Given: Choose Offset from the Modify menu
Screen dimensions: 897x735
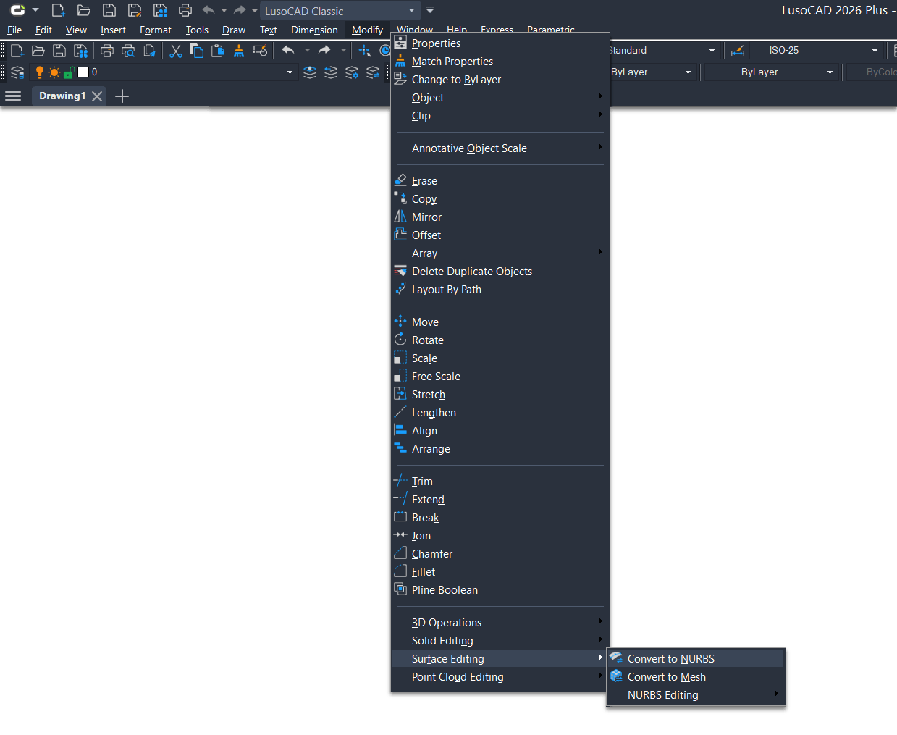Looking at the screenshot, I should 500,235.
